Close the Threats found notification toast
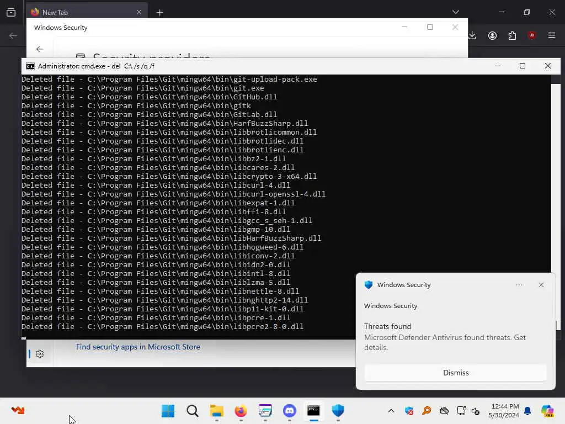Screen dimensions: 565x424 (x=541, y=285)
